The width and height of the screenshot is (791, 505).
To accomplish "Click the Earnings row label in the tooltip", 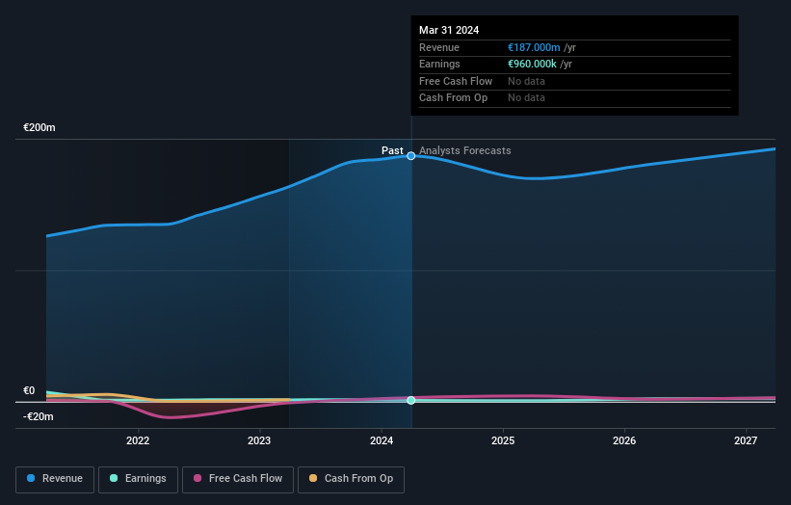I will pos(439,64).
